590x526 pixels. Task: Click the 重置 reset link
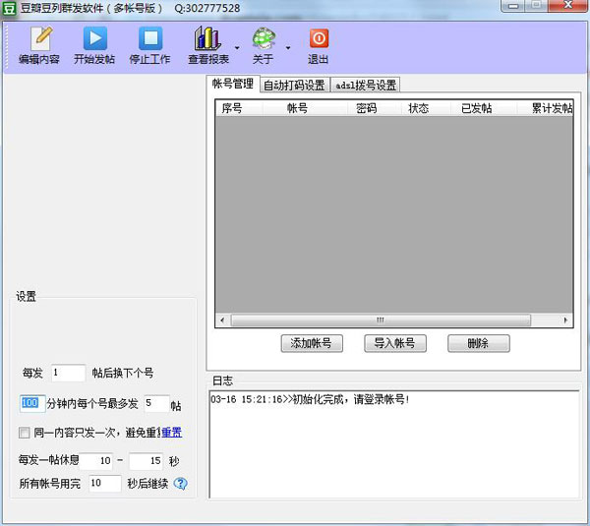click(172, 433)
